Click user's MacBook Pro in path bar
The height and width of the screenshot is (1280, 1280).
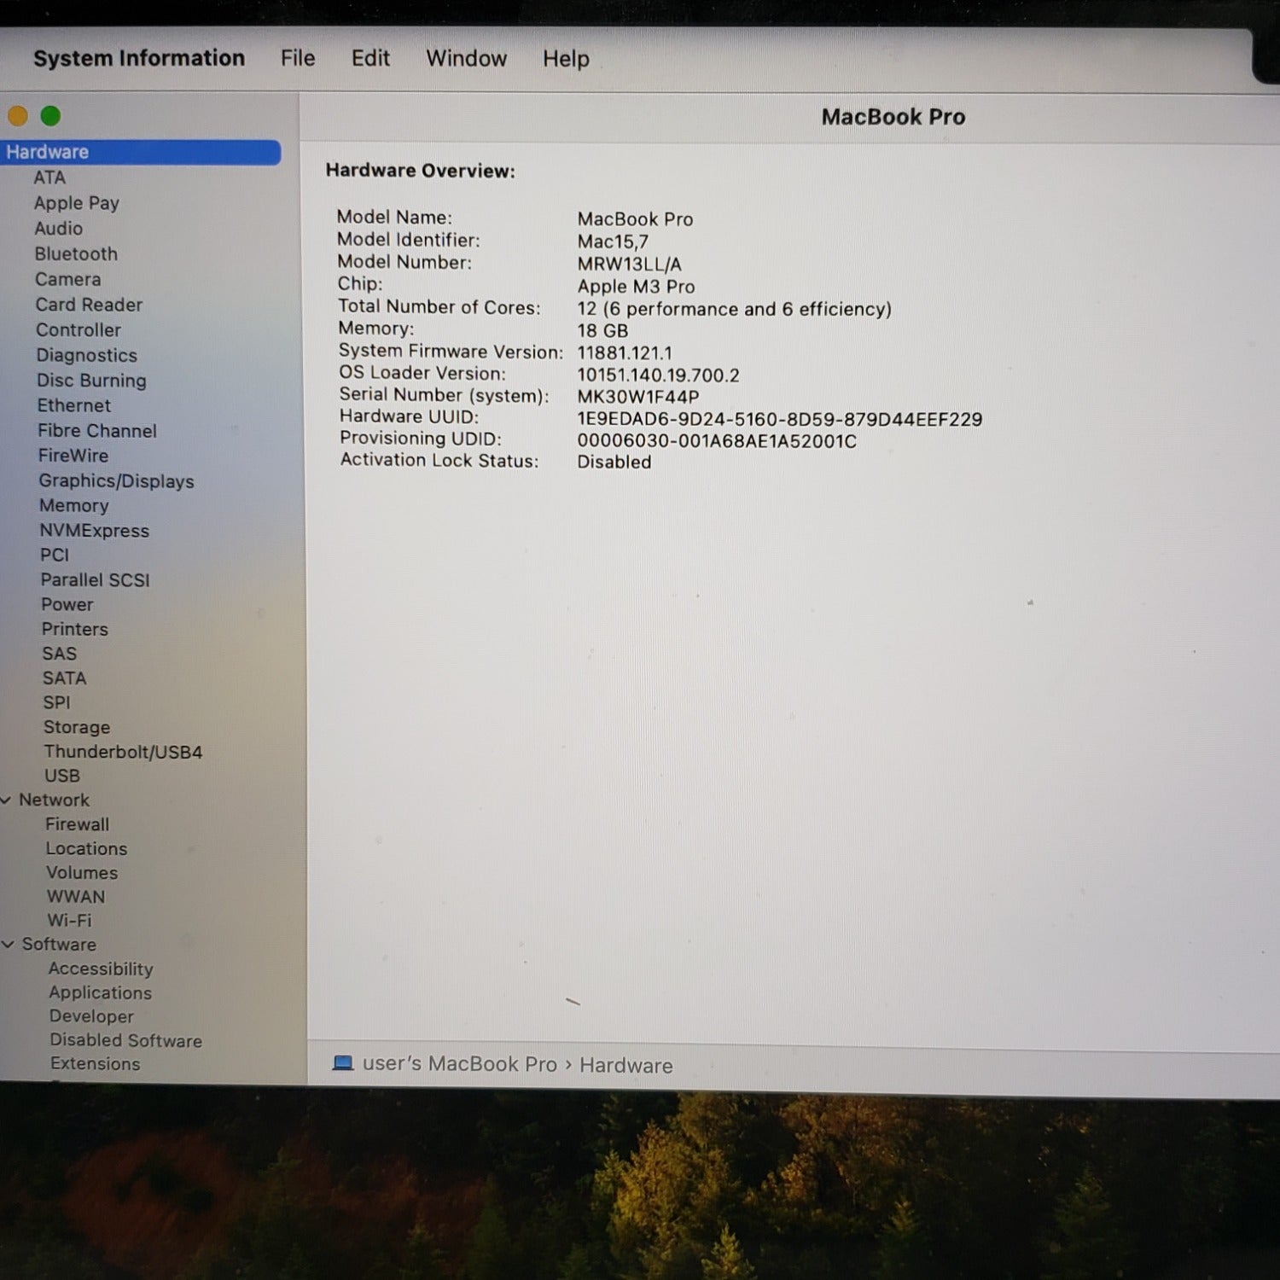[x=459, y=1064]
